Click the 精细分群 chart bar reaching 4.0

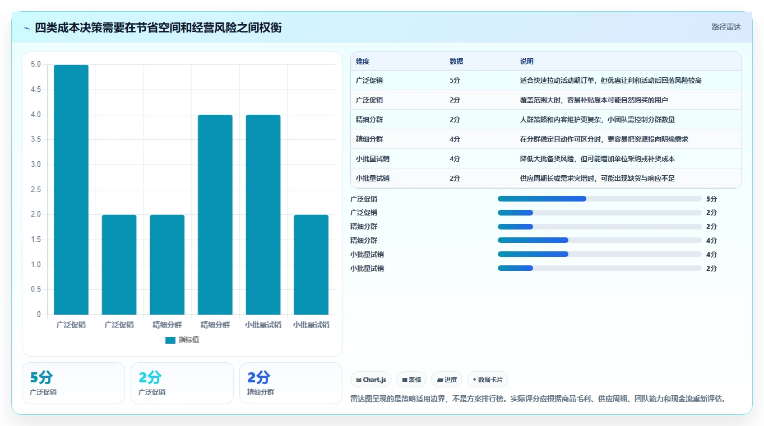(215, 214)
